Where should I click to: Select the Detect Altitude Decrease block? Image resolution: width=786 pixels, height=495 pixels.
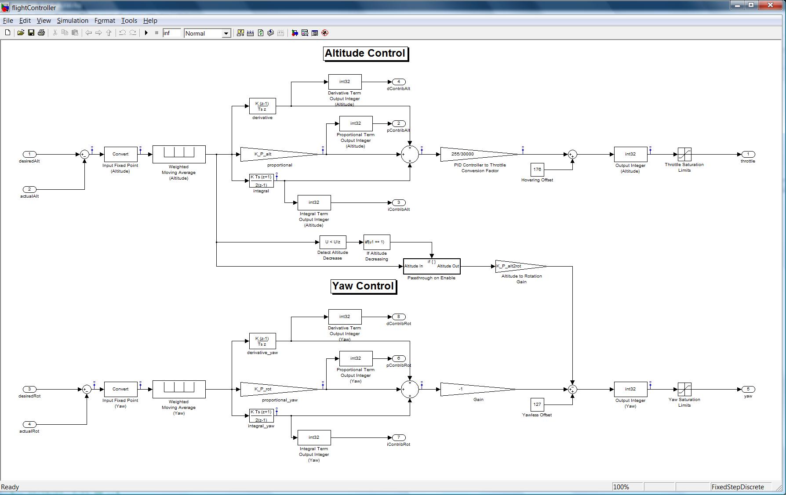[332, 242]
